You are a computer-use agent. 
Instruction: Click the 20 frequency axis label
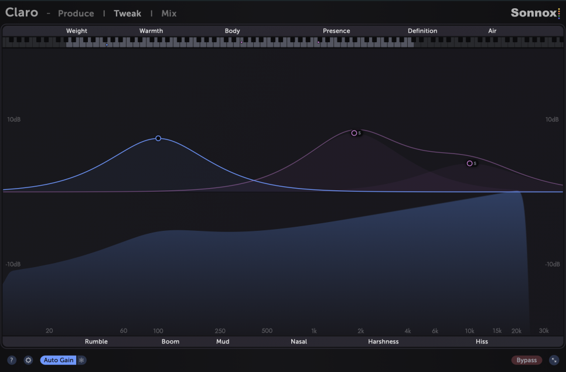pos(49,330)
